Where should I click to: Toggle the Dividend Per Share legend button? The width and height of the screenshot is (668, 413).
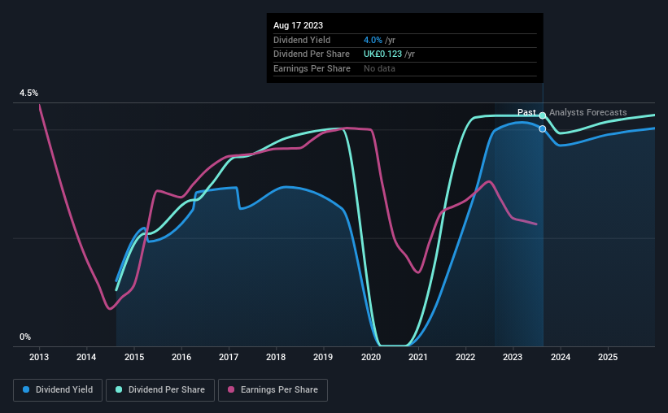click(160, 390)
